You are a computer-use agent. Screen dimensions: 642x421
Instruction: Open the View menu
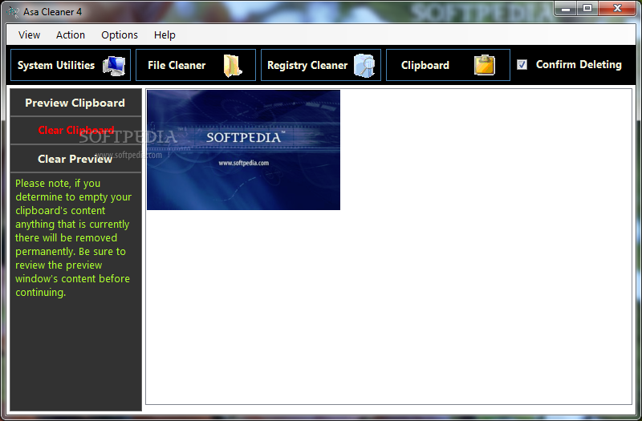[29, 35]
